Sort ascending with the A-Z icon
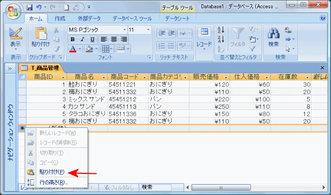This screenshot has height=195, width=331. pyautogui.click(x=221, y=30)
